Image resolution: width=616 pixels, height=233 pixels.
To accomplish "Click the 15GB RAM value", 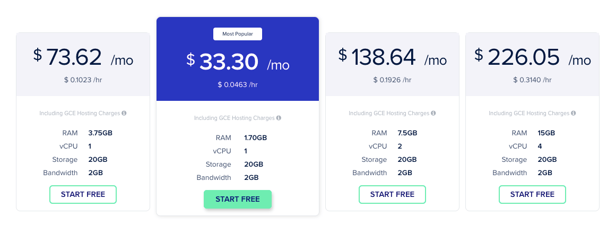I will pyautogui.click(x=546, y=133).
